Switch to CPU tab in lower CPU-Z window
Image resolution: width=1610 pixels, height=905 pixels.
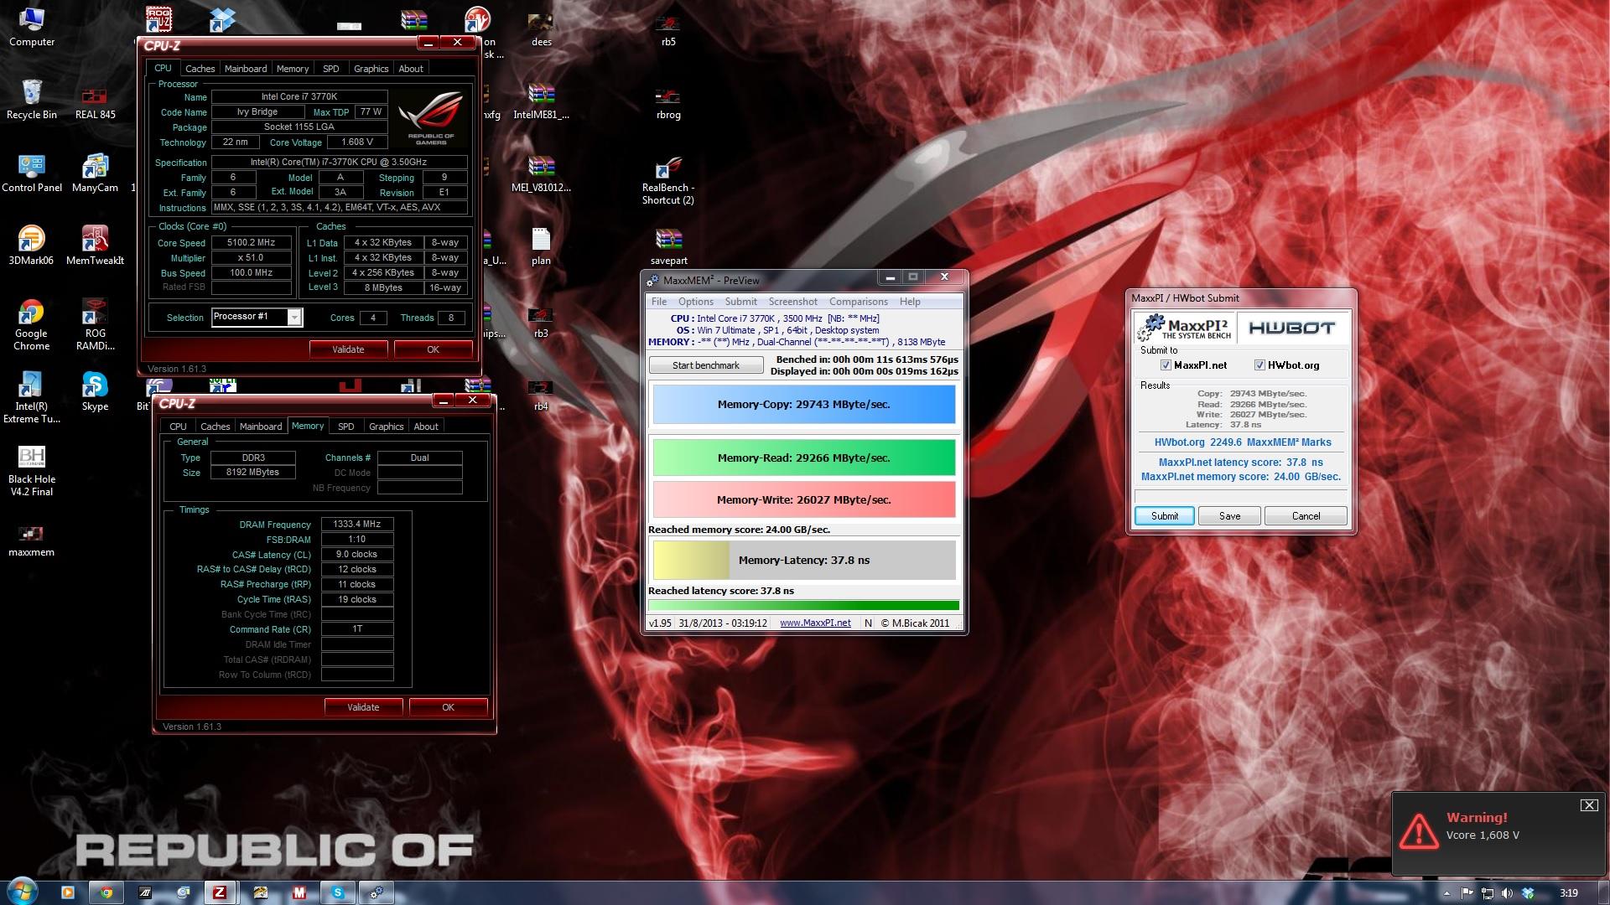pos(178,427)
